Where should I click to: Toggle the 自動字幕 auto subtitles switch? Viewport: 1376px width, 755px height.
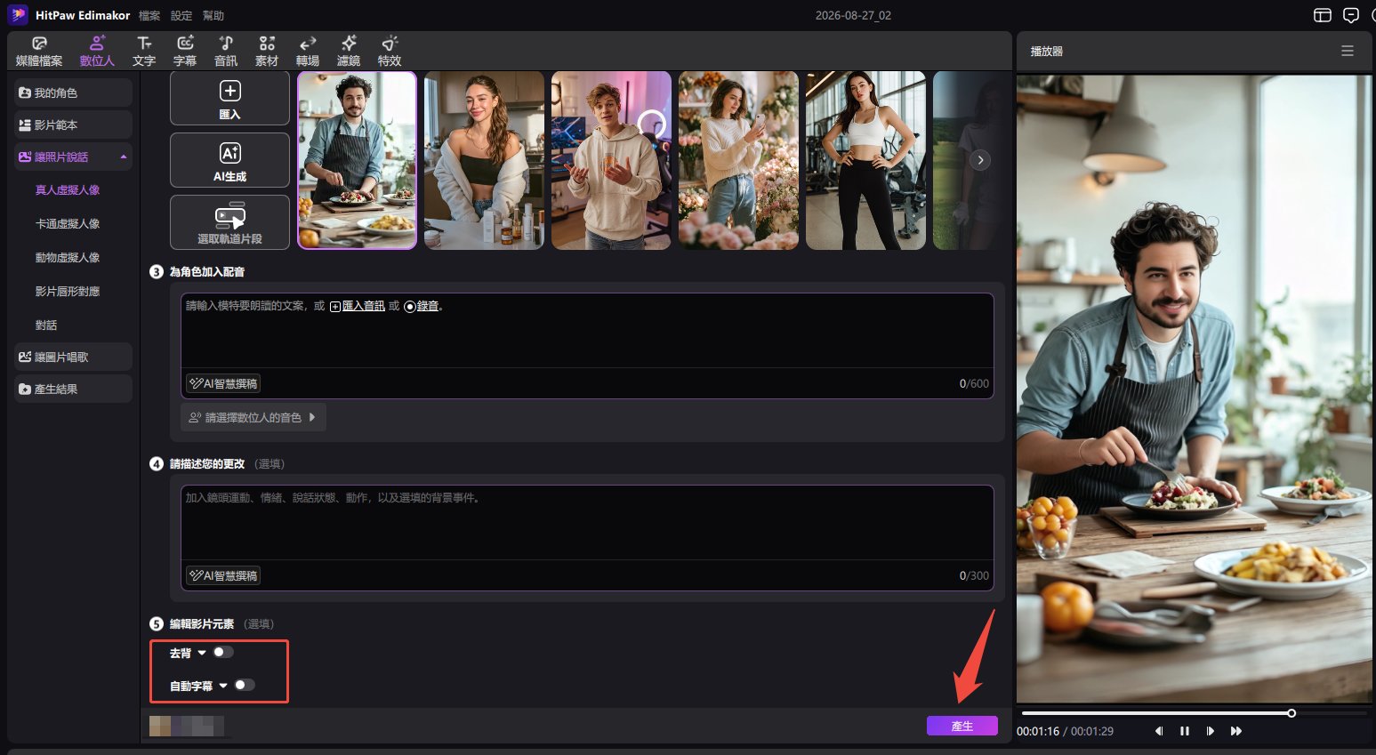pos(245,685)
